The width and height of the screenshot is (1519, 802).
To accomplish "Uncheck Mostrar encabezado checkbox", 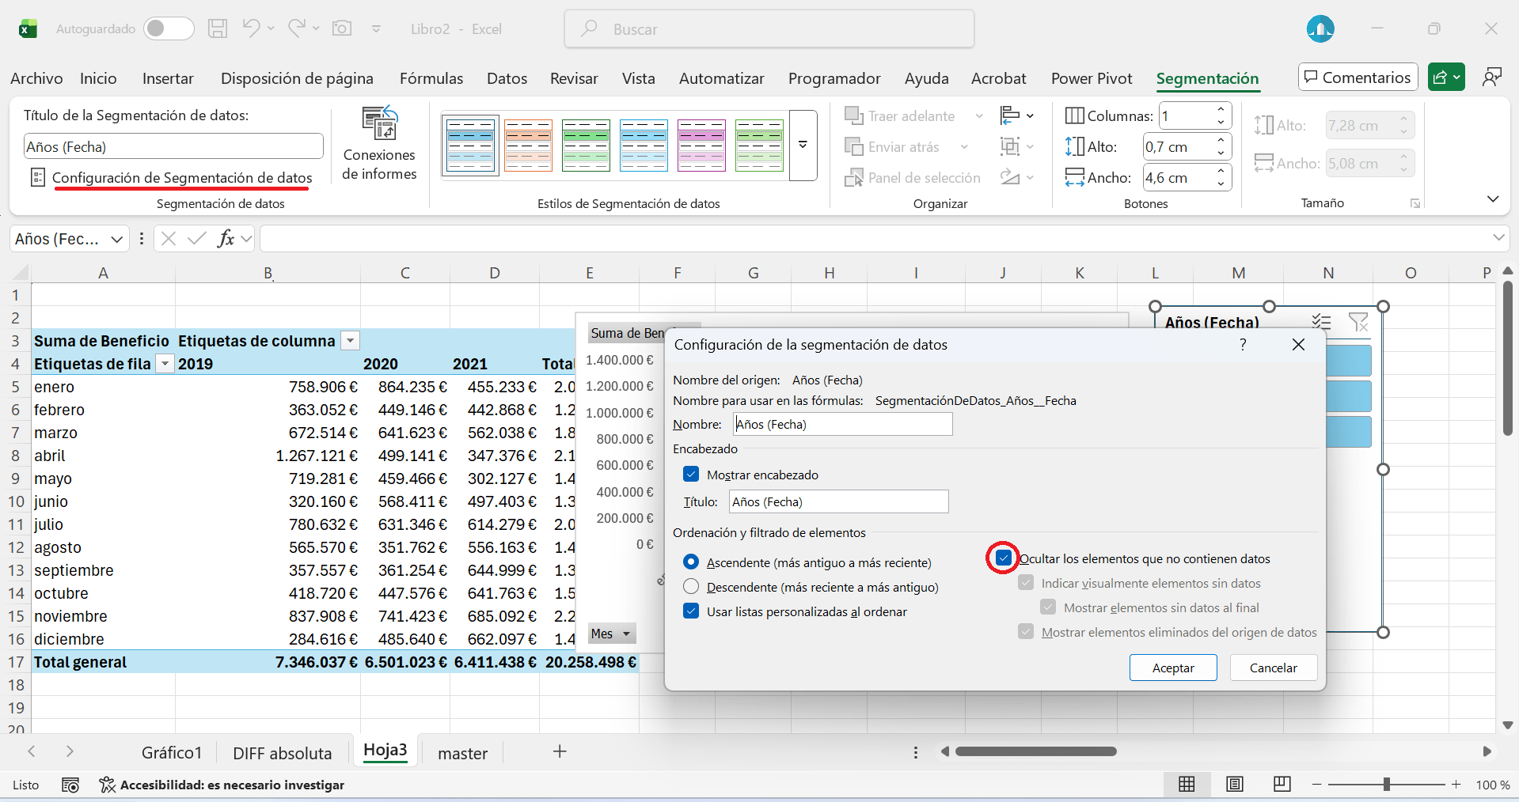I will tap(691, 475).
